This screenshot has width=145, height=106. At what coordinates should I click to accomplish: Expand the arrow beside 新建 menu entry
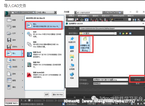tap(22, 20)
